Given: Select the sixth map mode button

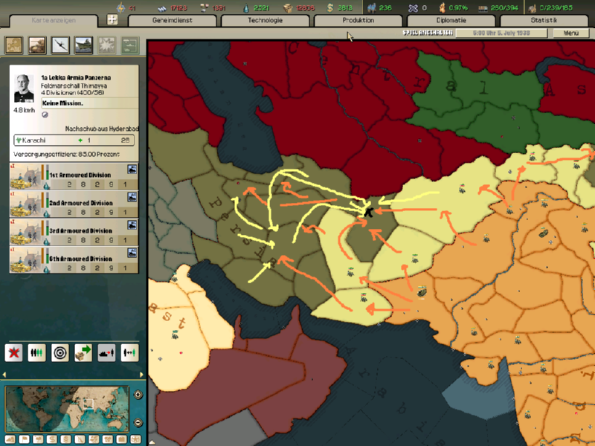Looking at the screenshot, I should pyautogui.click(x=80, y=439).
